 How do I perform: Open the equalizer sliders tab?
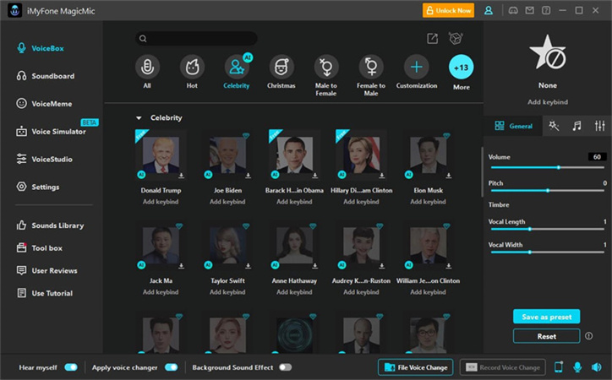coord(599,126)
